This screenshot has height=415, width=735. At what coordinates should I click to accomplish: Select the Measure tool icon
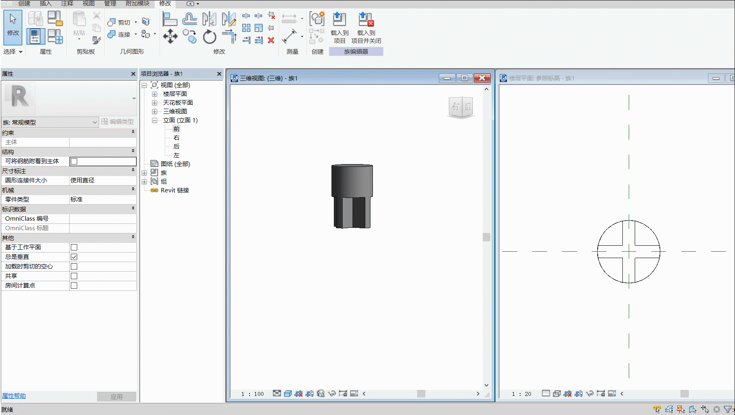(x=289, y=36)
